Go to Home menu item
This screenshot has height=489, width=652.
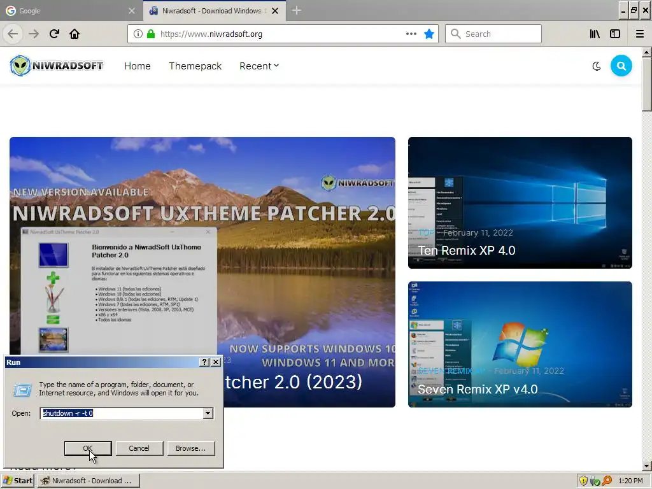pyautogui.click(x=138, y=66)
